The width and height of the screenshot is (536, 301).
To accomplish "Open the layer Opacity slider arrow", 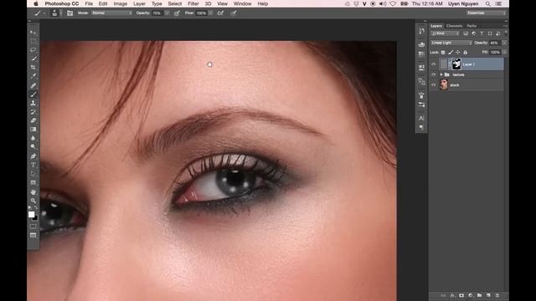I will pos(504,43).
